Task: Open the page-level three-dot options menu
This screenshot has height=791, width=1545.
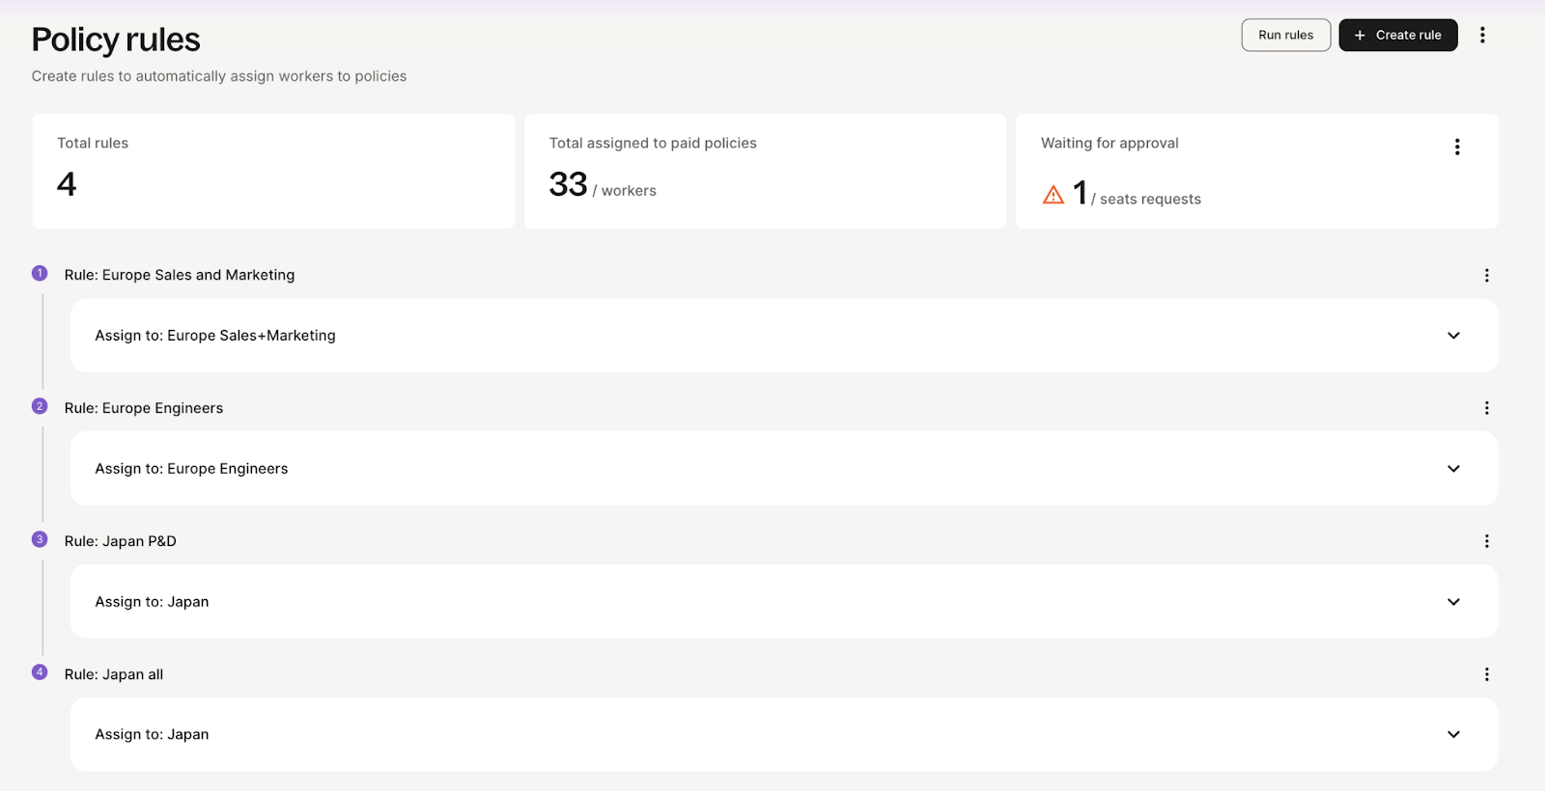Action: pos(1482,35)
